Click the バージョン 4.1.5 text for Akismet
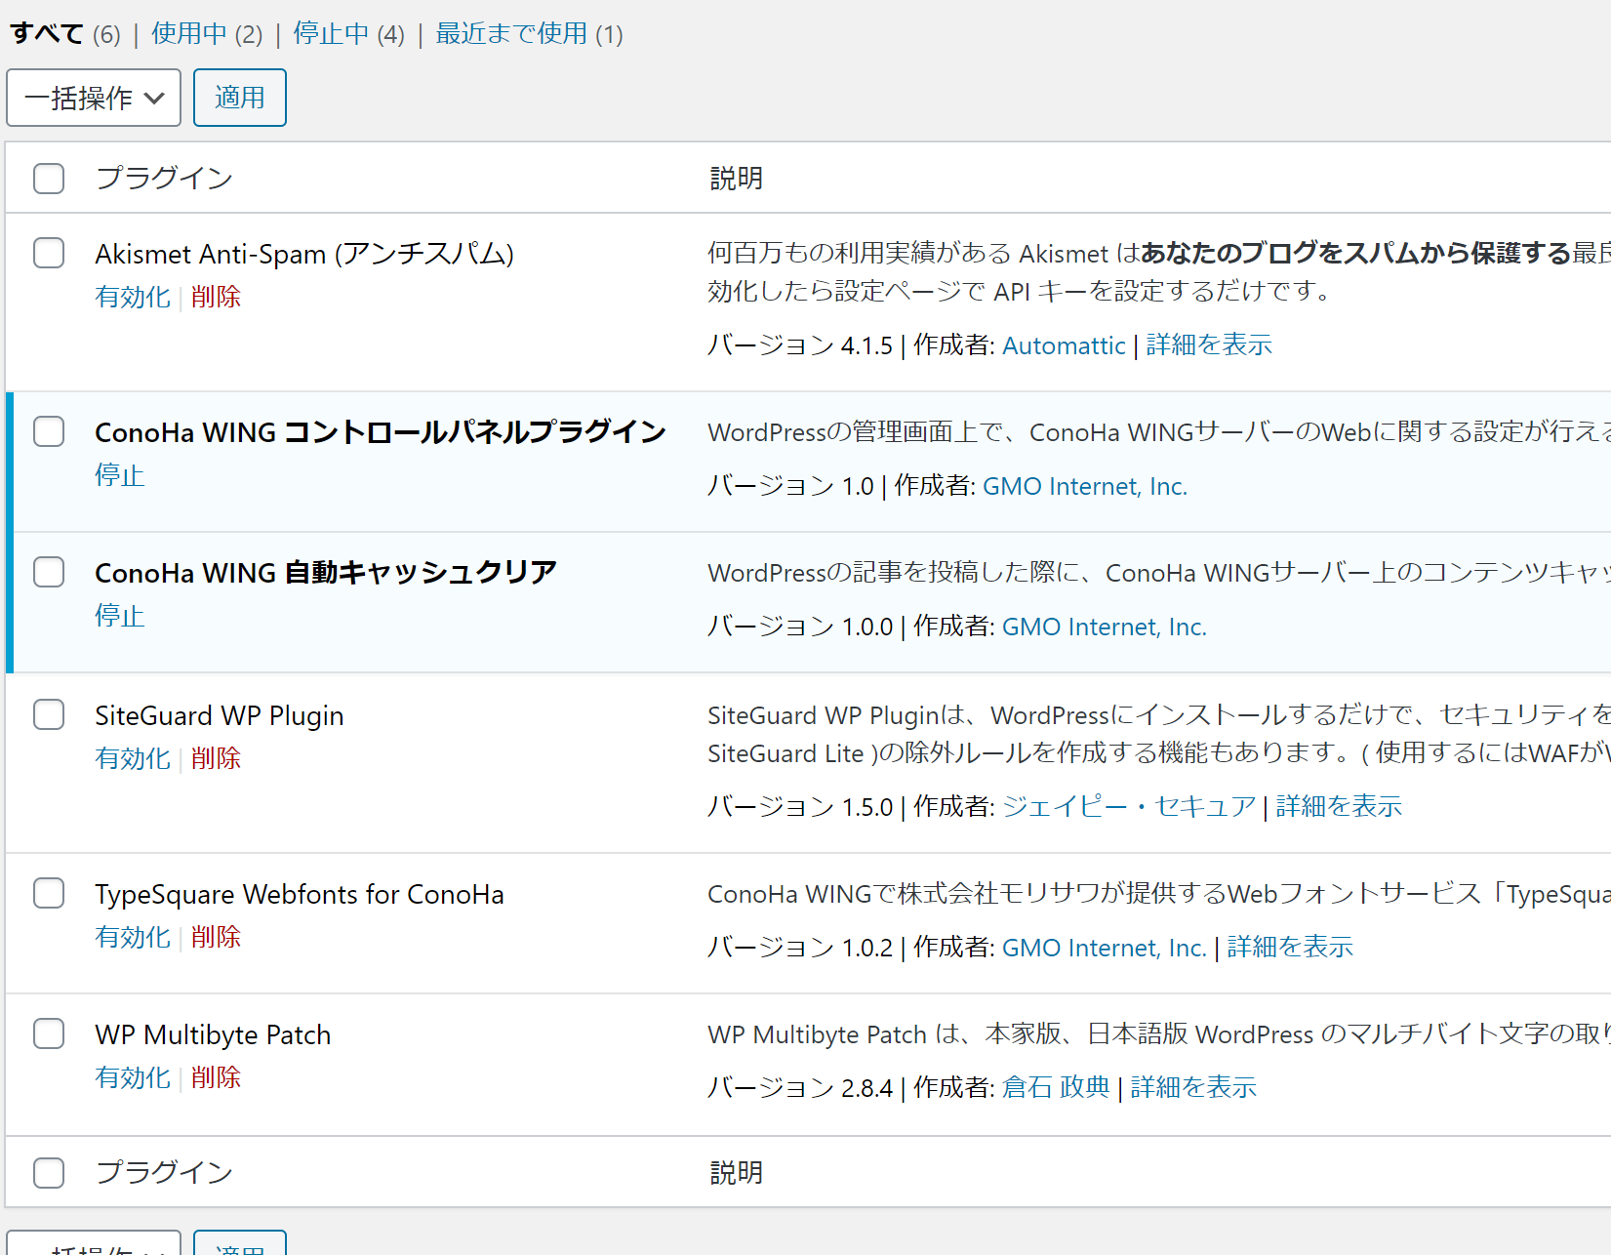Screen dimensions: 1611x1255 (x=800, y=345)
